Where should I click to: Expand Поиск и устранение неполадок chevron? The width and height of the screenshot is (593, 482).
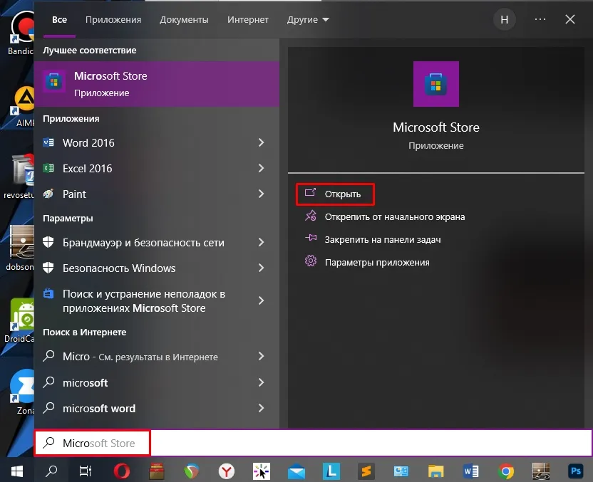(261, 300)
